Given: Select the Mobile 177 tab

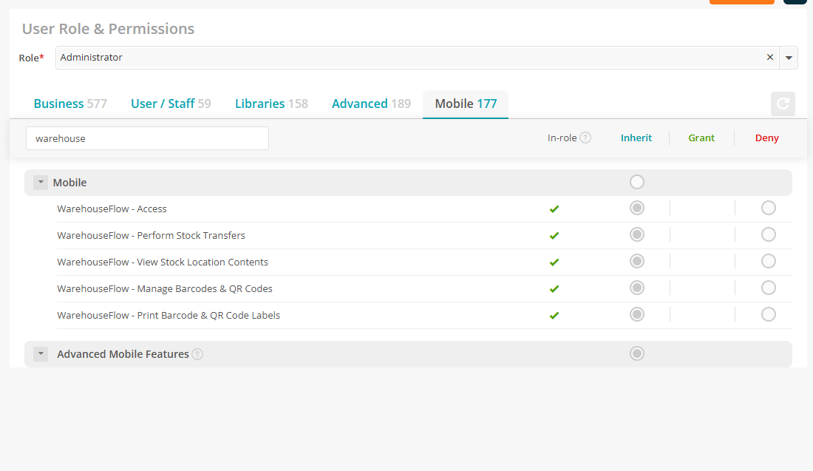Looking at the screenshot, I should [x=466, y=104].
